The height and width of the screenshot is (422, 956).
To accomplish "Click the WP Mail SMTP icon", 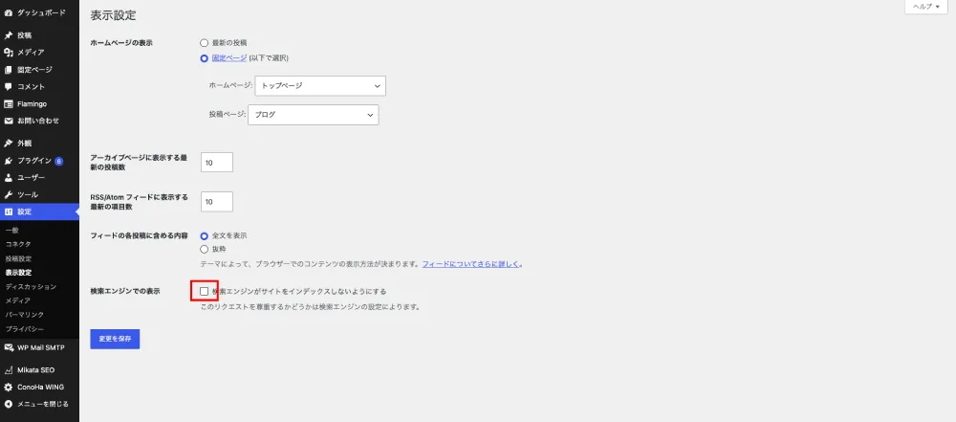I will point(9,347).
